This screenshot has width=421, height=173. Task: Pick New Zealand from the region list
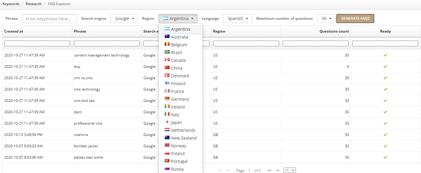point(181,138)
